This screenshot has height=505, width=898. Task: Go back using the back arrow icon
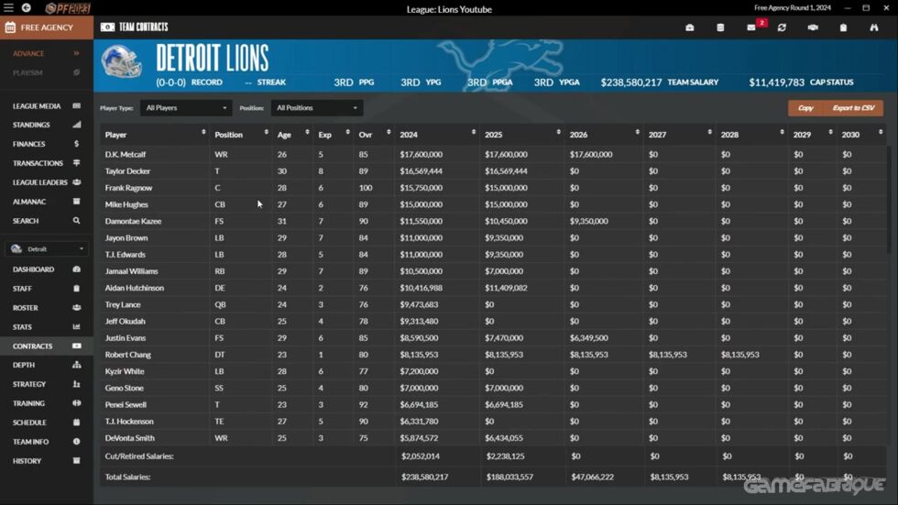coord(27,8)
